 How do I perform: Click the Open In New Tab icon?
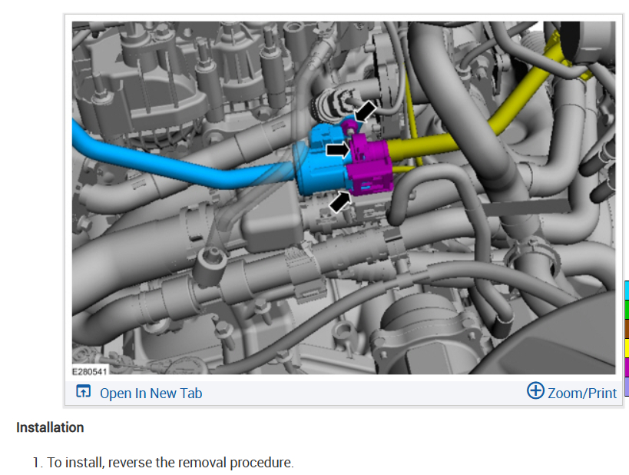[x=84, y=391]
